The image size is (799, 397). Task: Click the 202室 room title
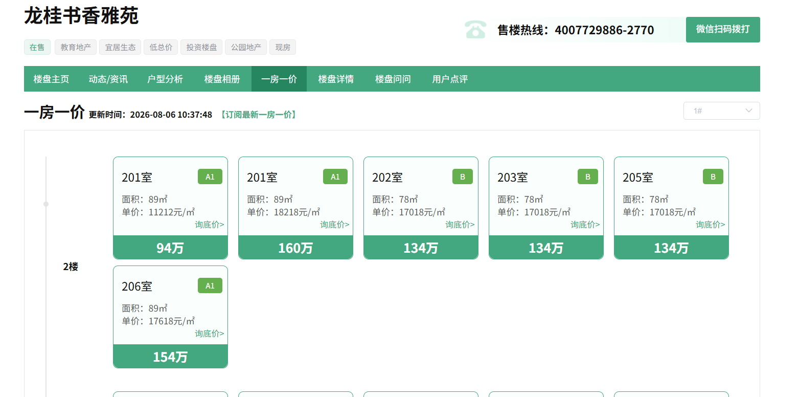[x=387, y=178]
